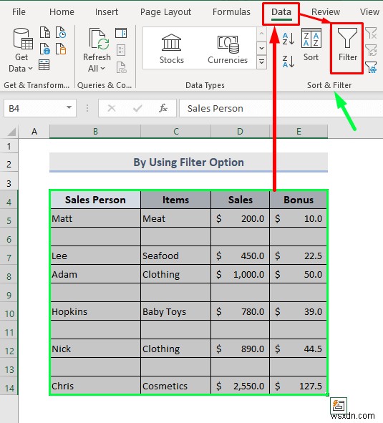
Task: Switch to the Home tab
Action: tap(62, 12)
